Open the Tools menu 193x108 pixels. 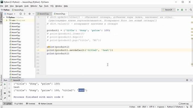pos(46,6)
